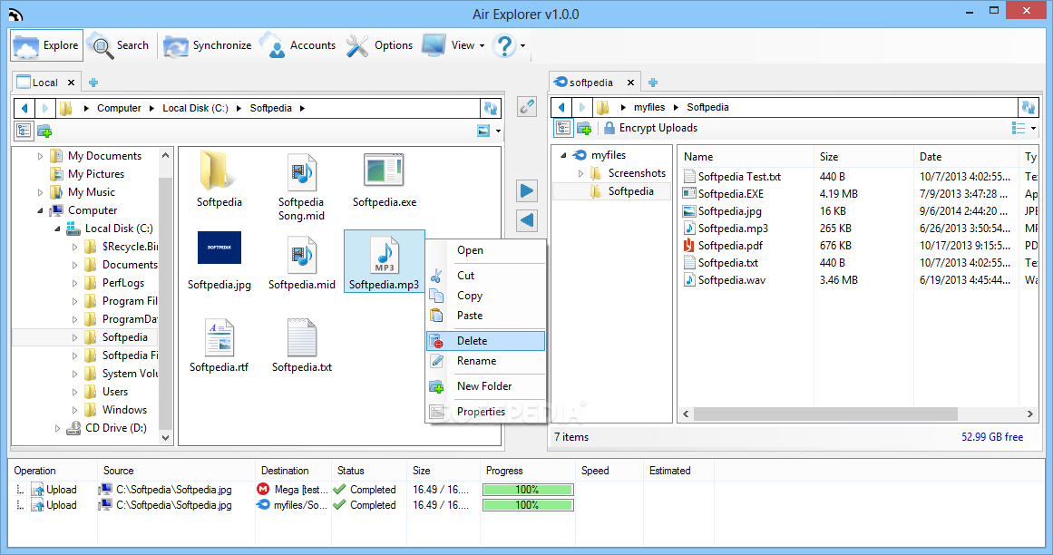Refresh the right pane folder
Screen dimensions: 1053x555
coord(1029,107)
